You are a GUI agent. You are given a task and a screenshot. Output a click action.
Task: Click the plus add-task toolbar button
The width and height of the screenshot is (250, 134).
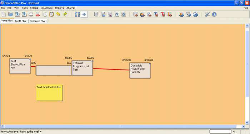click(84, 14)
